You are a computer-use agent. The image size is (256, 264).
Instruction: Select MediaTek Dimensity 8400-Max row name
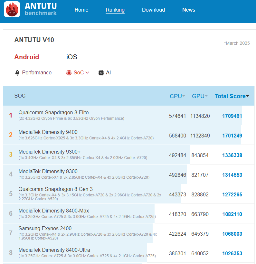click(x=54, y=211)
